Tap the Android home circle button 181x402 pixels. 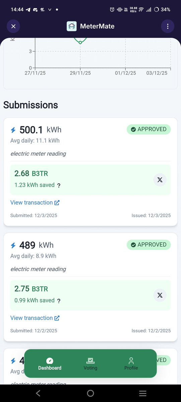click(x=90, y=393)
